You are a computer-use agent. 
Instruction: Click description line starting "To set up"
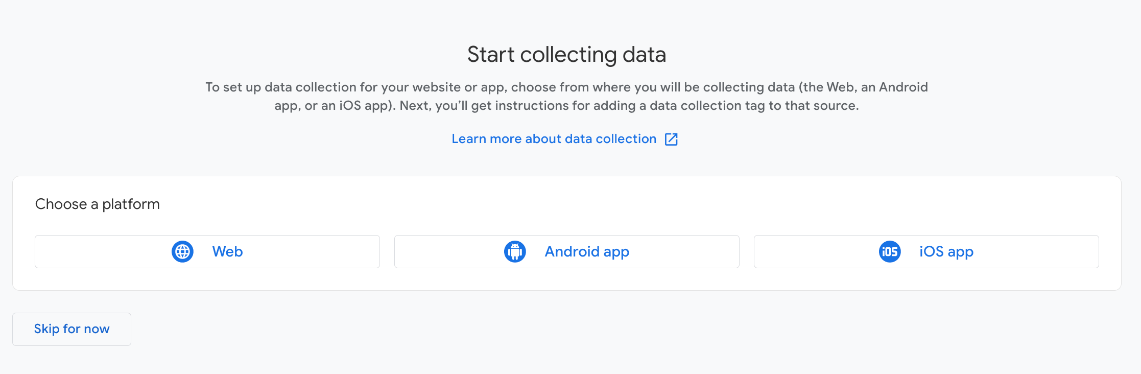click(566, 87)
